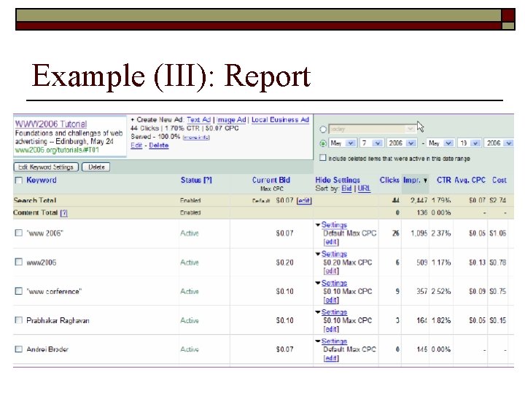Viewport: 525px width, 393px height.
Task: Sort by the Keyword column header
Action: click(x=42, y=180)
